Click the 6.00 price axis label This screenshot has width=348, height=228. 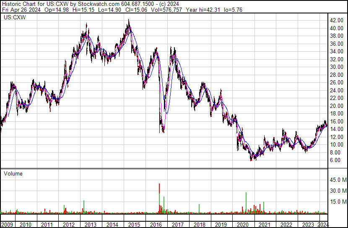[x=335, y=160]
